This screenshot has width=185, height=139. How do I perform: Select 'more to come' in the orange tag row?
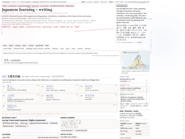61,114
